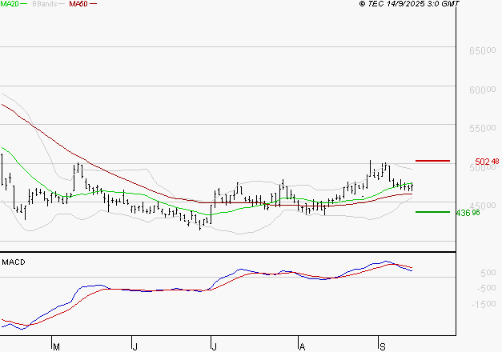
Task: Click the MA20 legend label
Action: (10, 4)
